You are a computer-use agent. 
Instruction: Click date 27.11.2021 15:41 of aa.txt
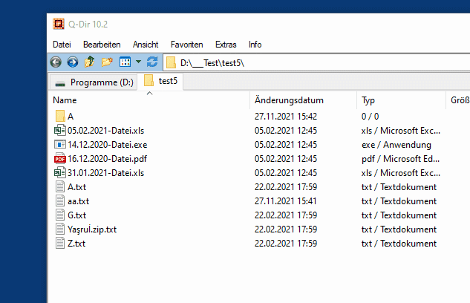pyautogui.click(x=286, y=201)
